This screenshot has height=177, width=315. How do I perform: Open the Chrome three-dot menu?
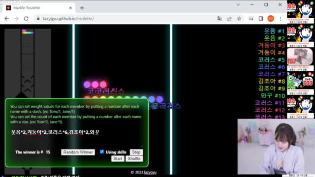click(281, 19)
